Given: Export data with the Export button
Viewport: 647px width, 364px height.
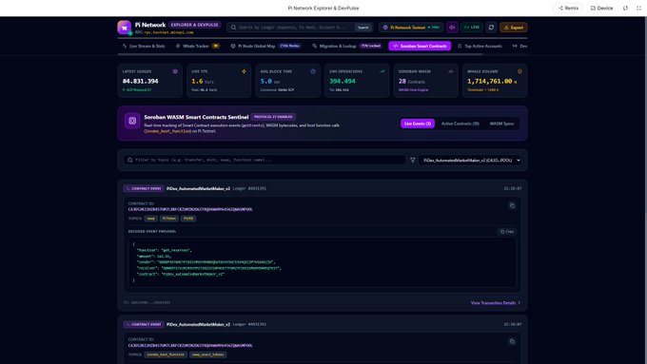Looking at the screenshot, I should [514, 28].
